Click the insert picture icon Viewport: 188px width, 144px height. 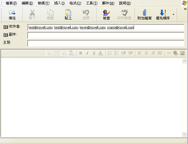(182, 53)
